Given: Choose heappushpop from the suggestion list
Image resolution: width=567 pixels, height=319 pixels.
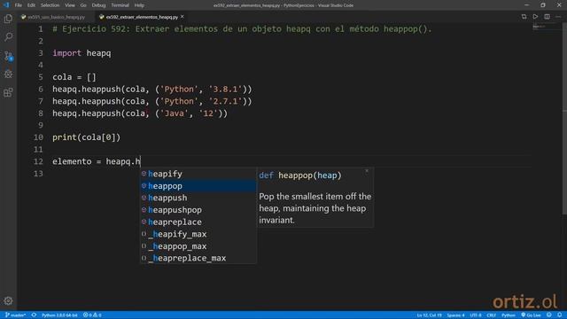Looking at the screenshot, I should point(198,210).
